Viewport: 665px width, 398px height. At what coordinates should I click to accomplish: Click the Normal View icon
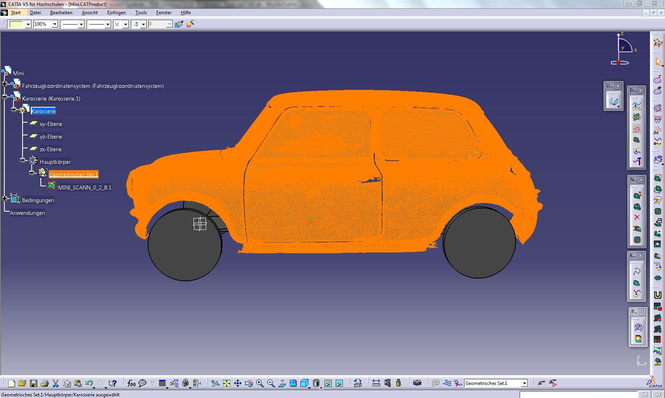tap(282, 383)
